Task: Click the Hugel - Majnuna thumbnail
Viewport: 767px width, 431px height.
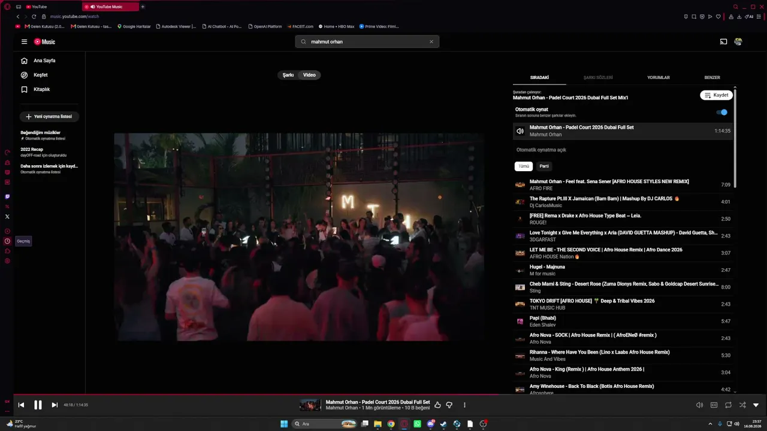Action: [x=520, y=270]
